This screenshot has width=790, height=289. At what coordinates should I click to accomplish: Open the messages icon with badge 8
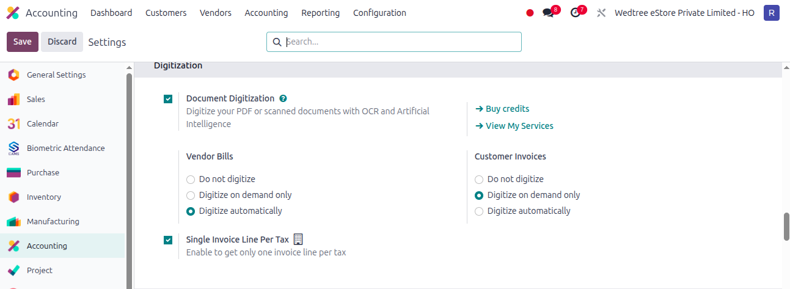(548, 13)
